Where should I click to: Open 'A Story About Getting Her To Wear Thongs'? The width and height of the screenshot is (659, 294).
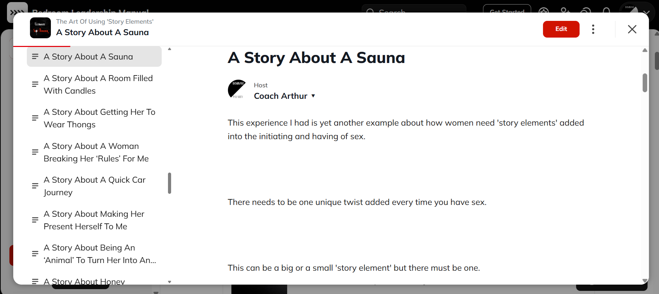point(99,118)
